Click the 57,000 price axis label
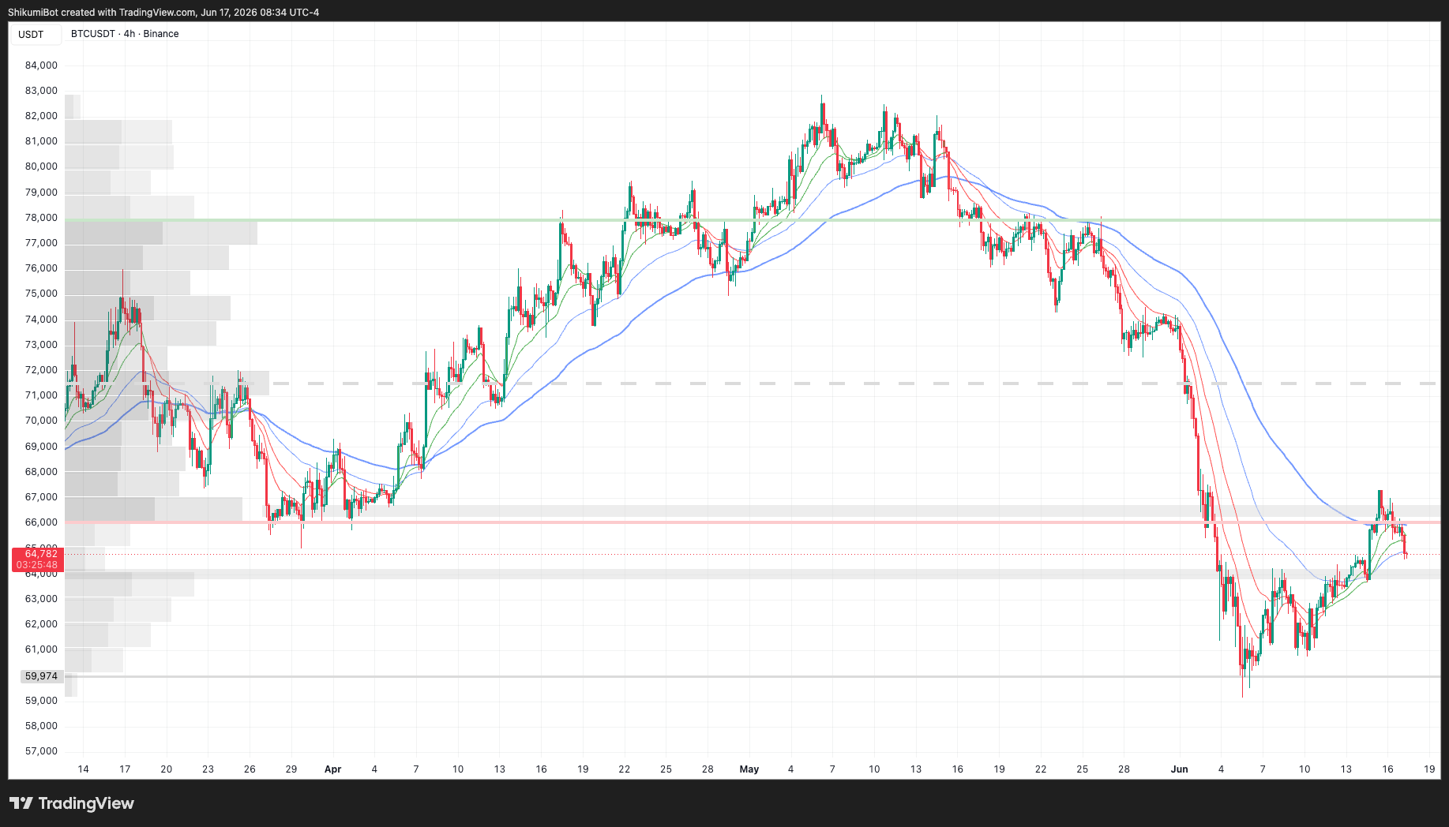The width and height of the screenshot is (1449, 827). point(42,750)
